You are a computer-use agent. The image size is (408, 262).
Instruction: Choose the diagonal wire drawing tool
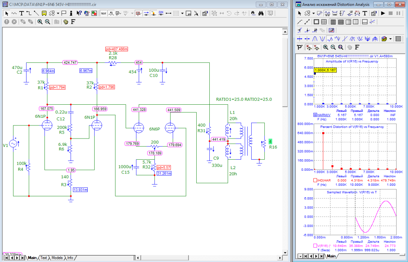click(36, 13)
